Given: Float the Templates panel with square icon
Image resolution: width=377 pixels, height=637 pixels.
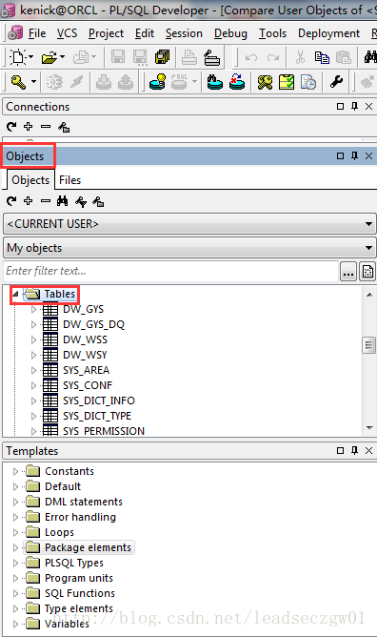Looking at the screenshot, I should 341,450.
